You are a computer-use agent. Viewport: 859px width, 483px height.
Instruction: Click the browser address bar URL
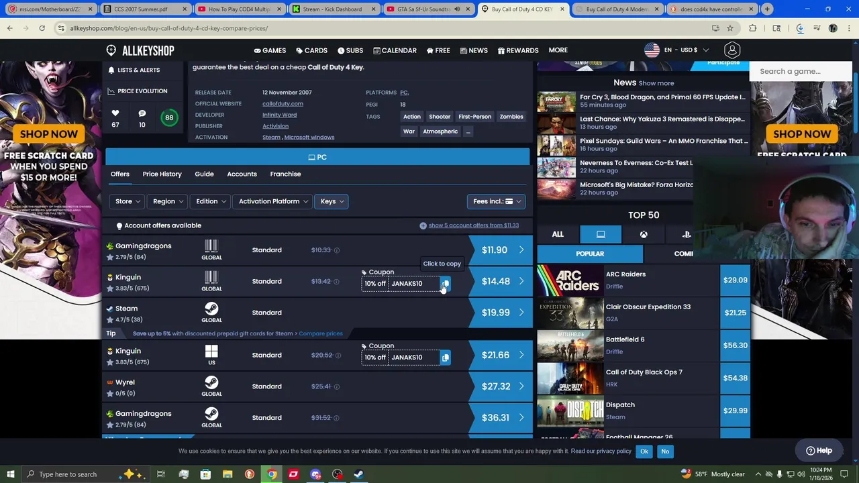point(168,28)
